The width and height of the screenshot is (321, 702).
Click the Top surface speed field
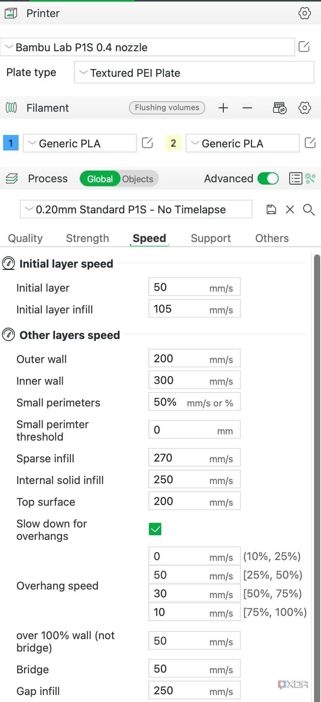click(195, 501)
